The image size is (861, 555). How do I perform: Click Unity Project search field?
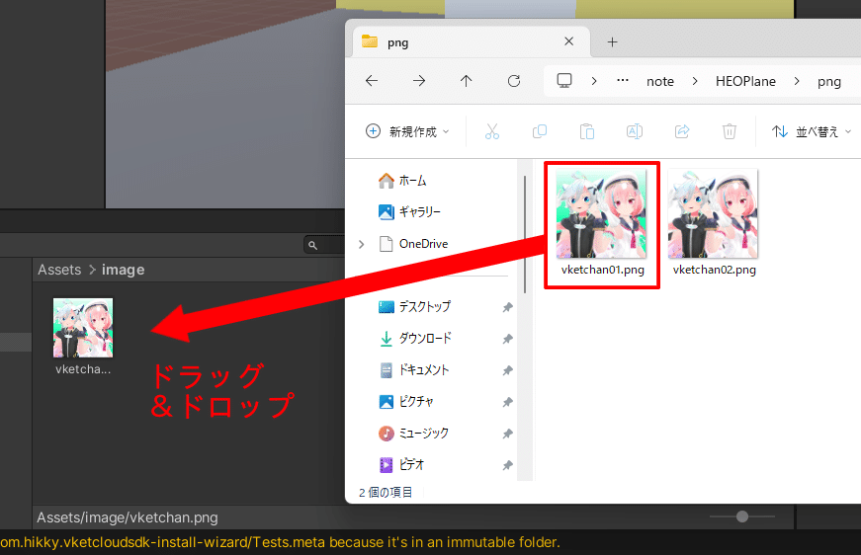[x=324, y=245]
